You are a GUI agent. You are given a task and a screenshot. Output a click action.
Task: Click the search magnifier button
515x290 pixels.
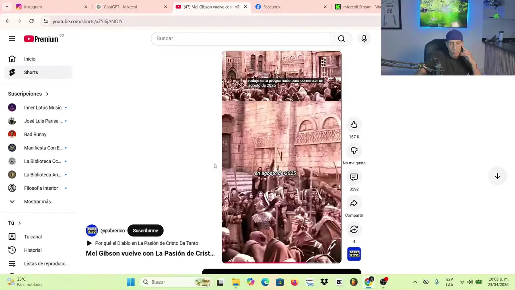pos(341,39)
